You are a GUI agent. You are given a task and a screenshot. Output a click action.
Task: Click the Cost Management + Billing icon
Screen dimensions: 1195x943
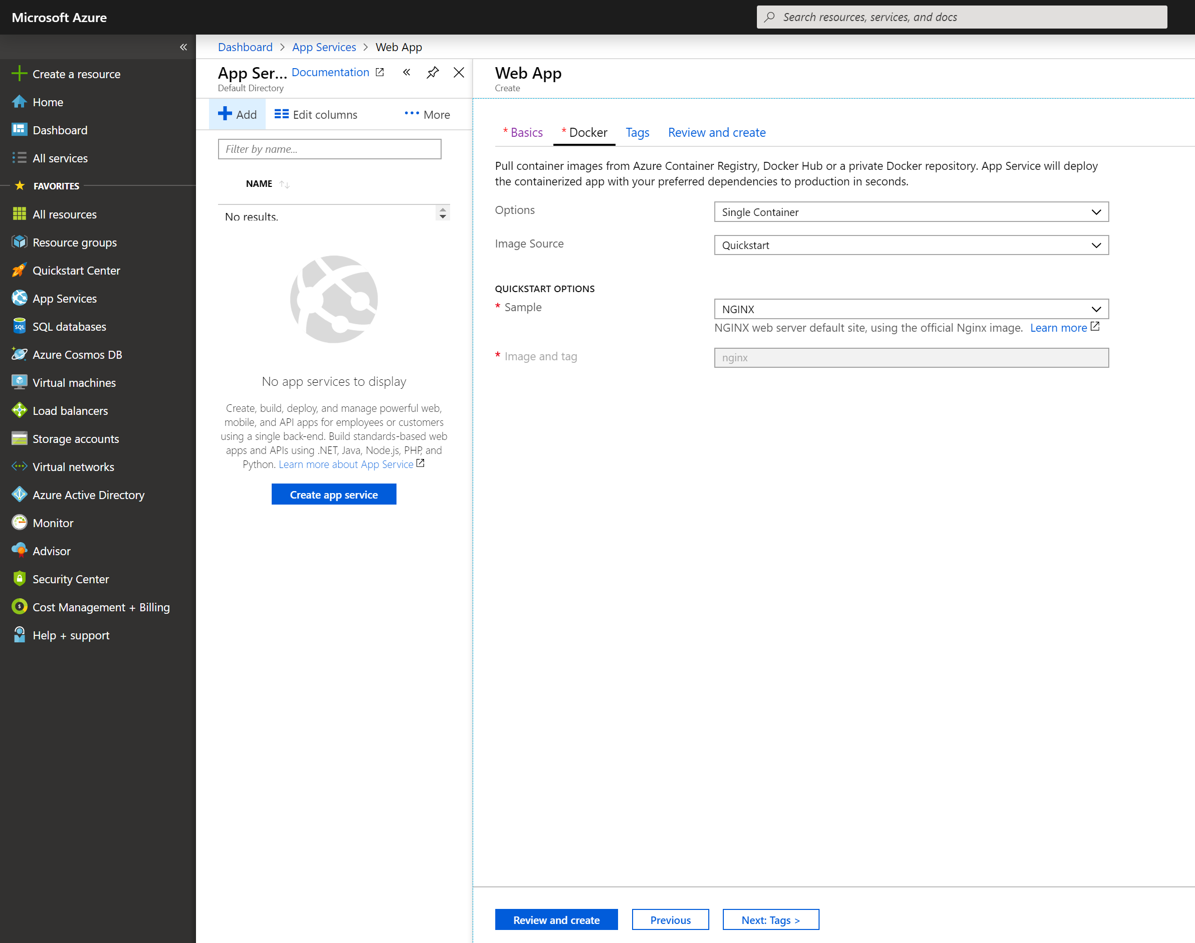19,607
